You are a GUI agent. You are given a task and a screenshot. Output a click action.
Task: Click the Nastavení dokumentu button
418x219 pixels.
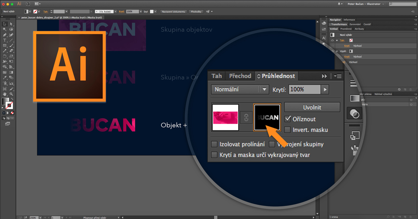pyautogui.click(x=173, y=11)
